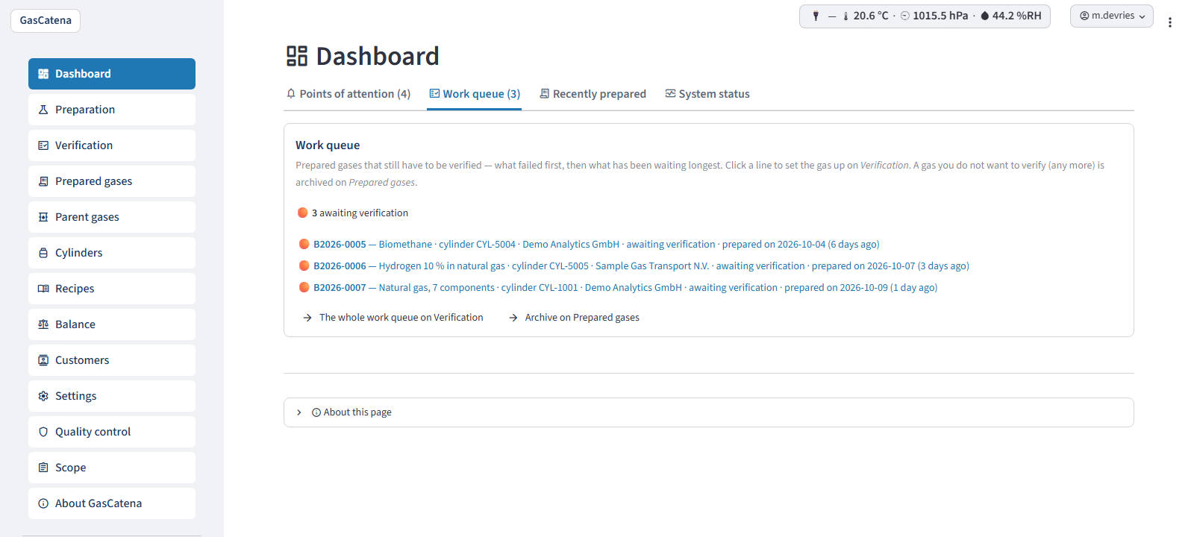Screen dimensions: 1194x537
Task: Switch to Points of attention (4) tab
Action: point(348,94)
